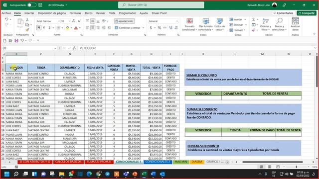Image resolution: width=319 pixels, height=179 pixels.
Task: Open Dar formato como tabla menu
Action: tap(206, 24)
